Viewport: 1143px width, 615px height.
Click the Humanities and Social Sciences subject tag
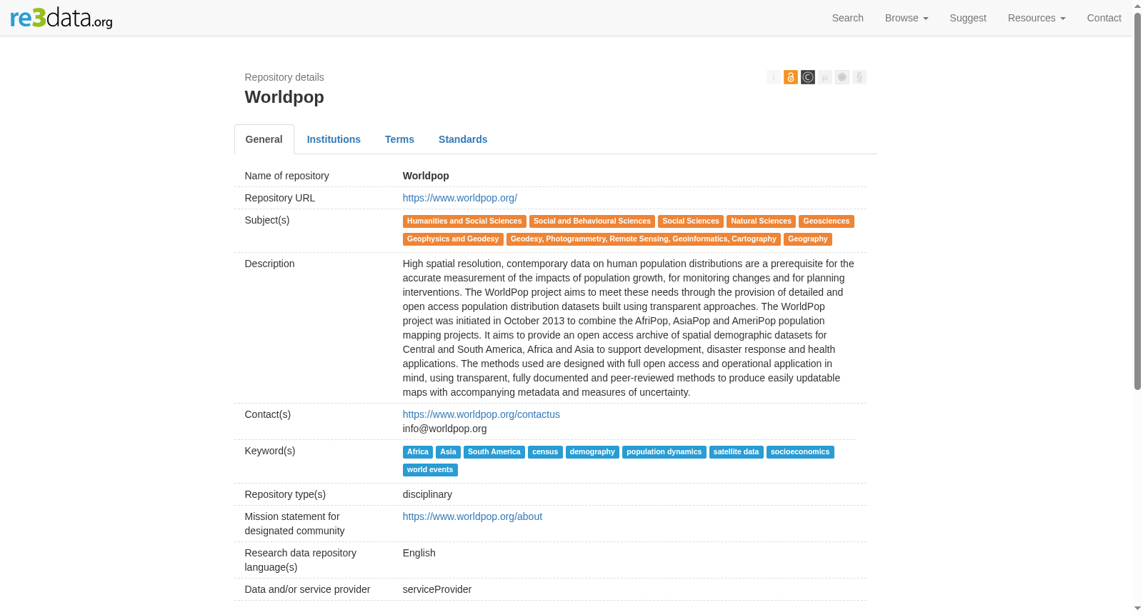(464, 221)
